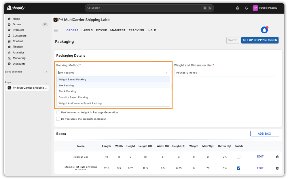Image resolution: width=288 pixels, height=179 pixels.
Task: Open the Shopify sidekick icon in top bar
Action: [238, 8]
